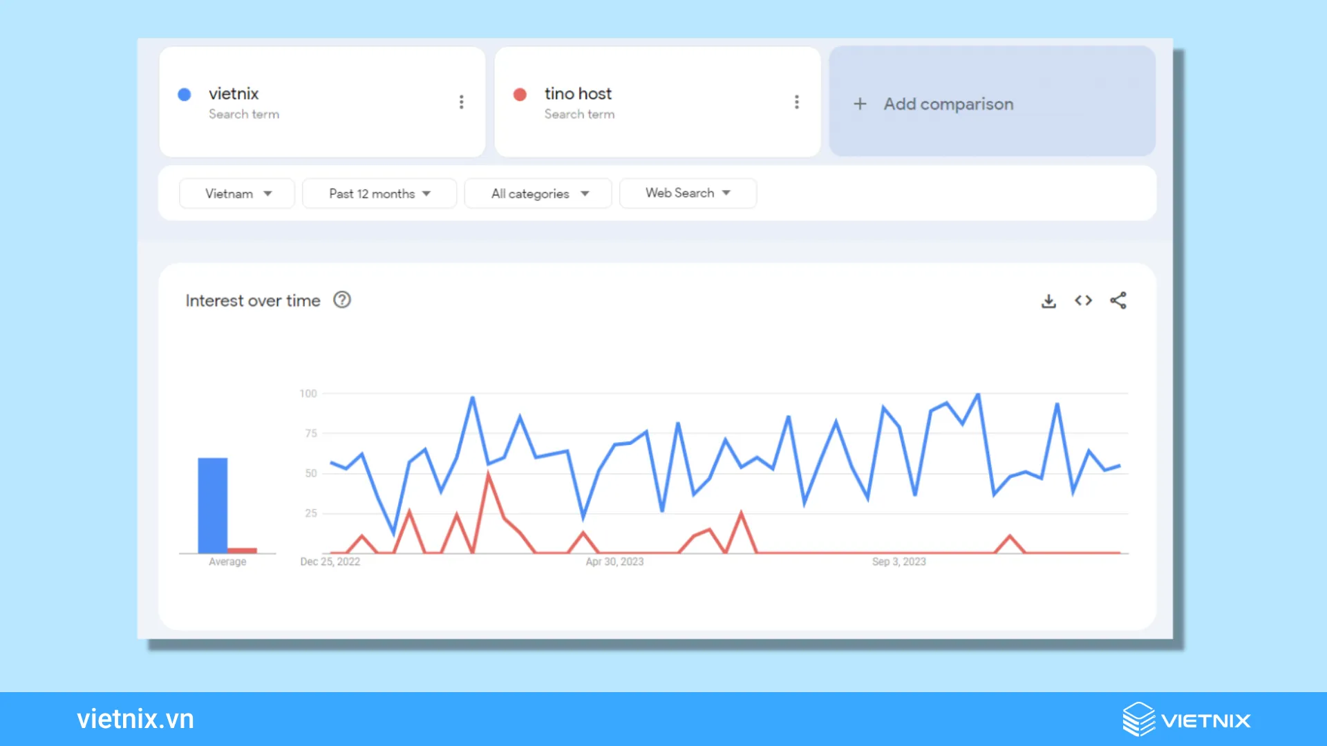The width and height of the screenshot is (1327, 746).
Task: Click the share icon for the chart
Action: coord(1118,300)
